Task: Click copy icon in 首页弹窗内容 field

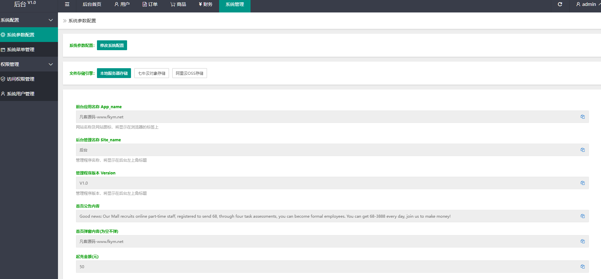Action: [582, 241]
